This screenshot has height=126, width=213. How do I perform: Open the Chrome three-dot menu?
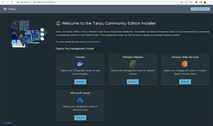point(210,2)
